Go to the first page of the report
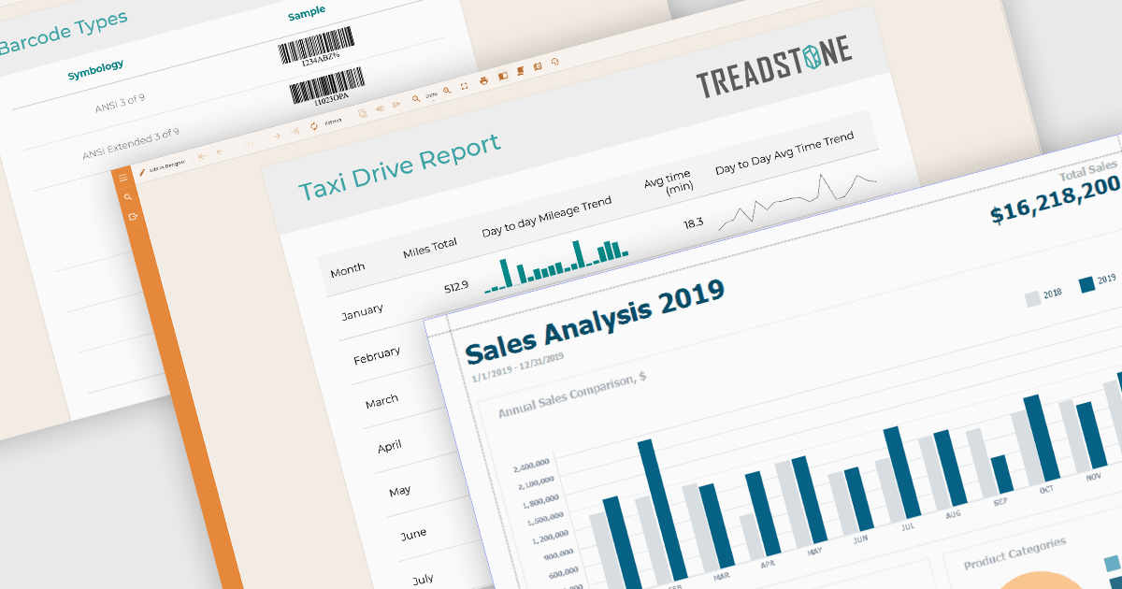This screenshot has width=1122, height=589. point(202,156)
